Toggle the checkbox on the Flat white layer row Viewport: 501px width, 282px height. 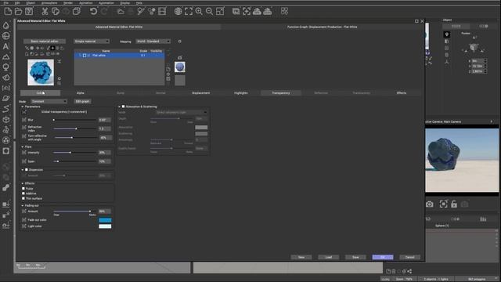pos(85,56)
